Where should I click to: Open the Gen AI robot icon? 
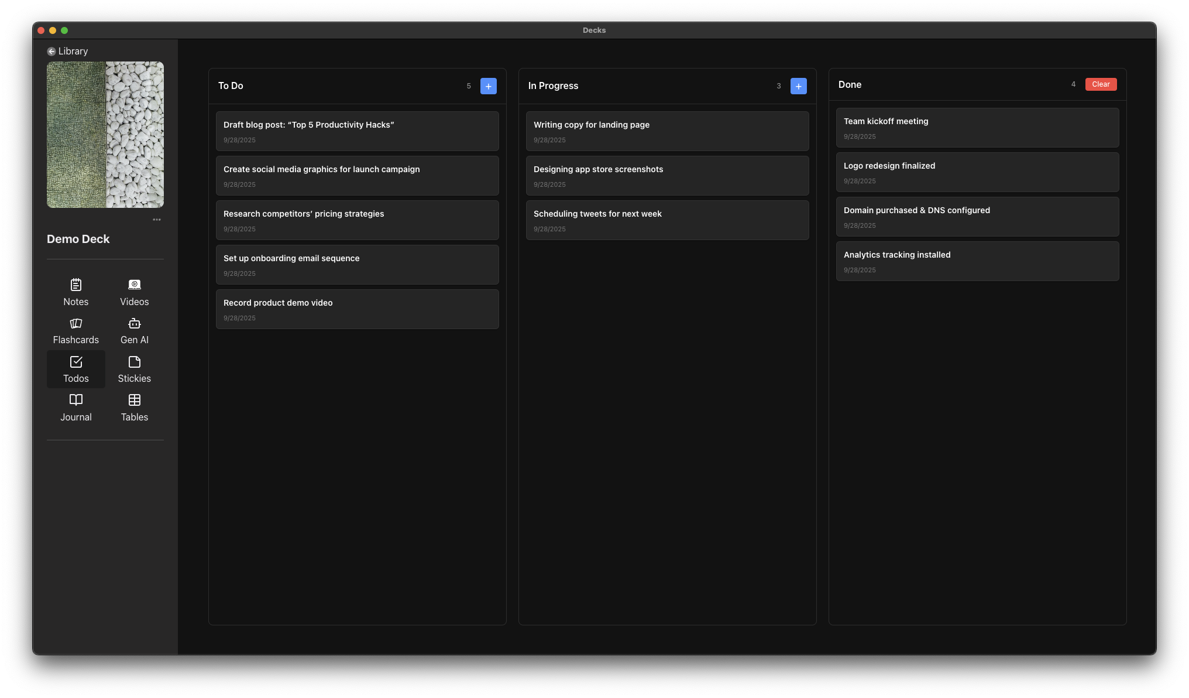(135, 324)
